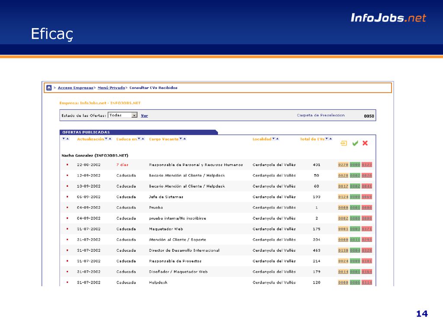
Task: Click the red '7 días' expiry text
Action: 122,165
